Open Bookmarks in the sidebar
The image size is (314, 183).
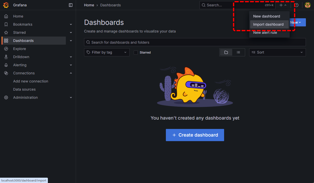pos(23,24)
